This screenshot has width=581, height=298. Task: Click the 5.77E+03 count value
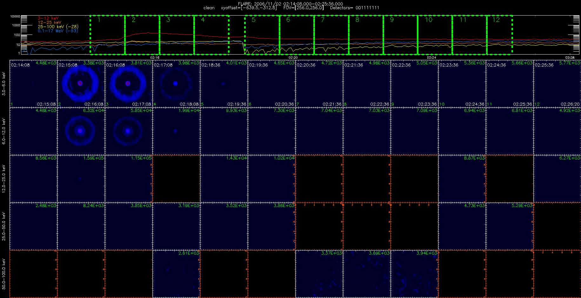pos(570,63)
